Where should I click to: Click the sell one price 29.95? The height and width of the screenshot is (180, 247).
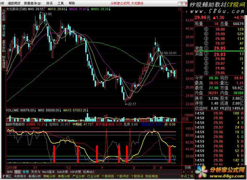click(220, 48)
